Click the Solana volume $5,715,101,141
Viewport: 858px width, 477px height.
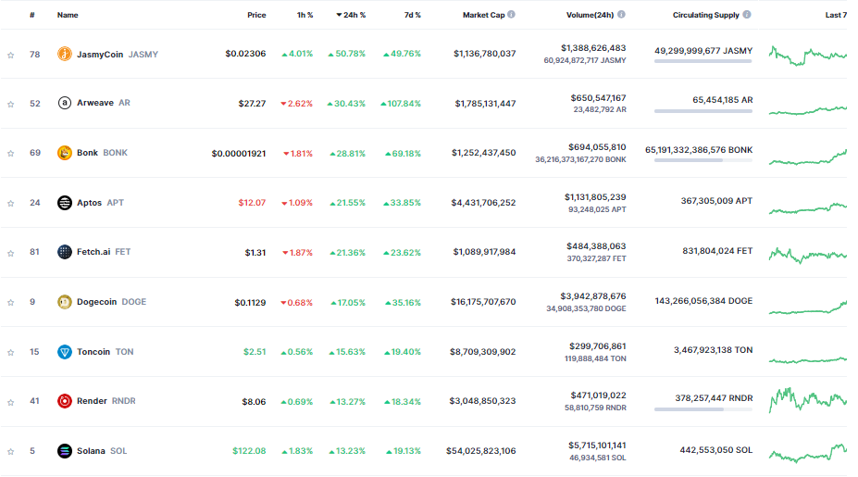click(597, 446)
